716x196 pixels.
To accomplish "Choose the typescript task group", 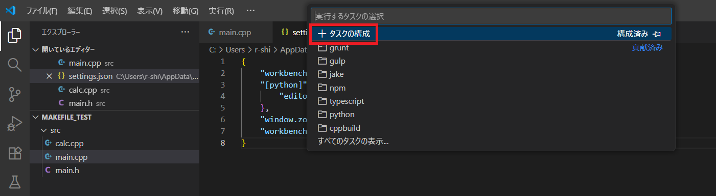I will [491, 101].
